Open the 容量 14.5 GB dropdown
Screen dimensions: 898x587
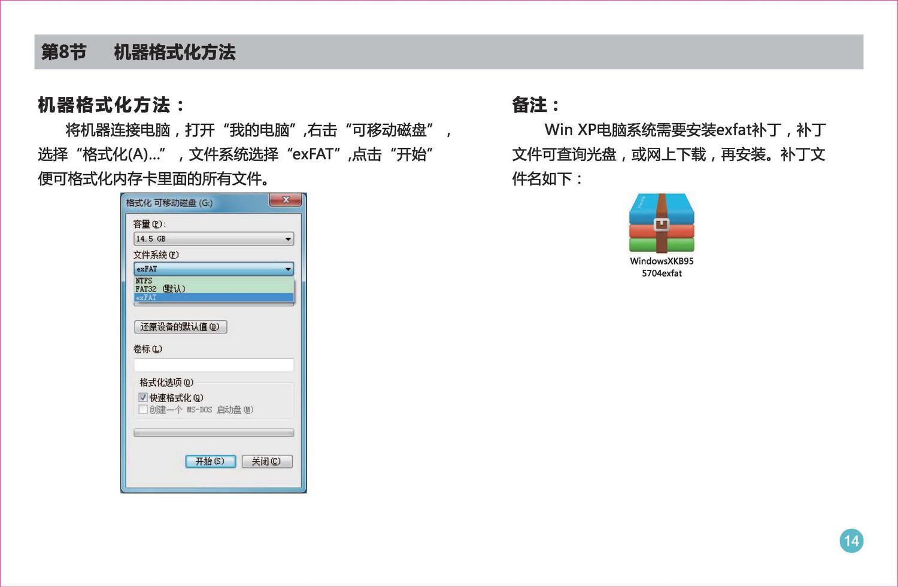214,239
